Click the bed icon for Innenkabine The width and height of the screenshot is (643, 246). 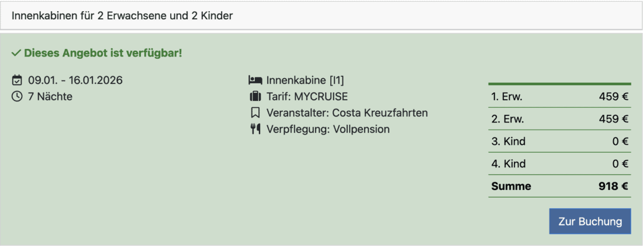pos(255,80)
